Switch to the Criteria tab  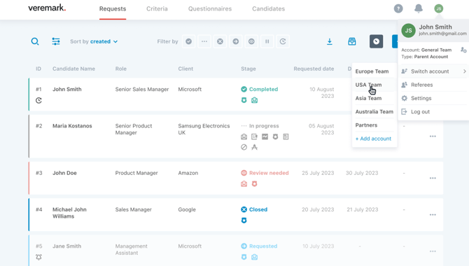coord(157,8)
